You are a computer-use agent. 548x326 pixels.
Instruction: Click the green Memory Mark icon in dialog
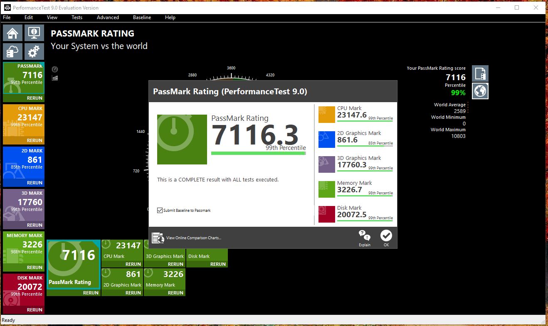pyautogui.click(x=327, y=189)
